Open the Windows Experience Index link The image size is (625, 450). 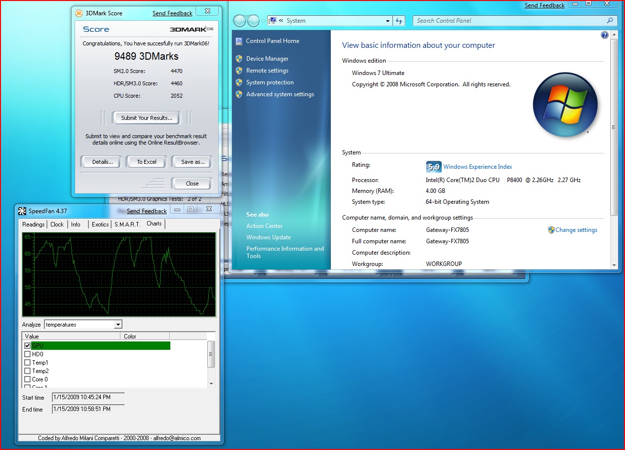(478, 167)
